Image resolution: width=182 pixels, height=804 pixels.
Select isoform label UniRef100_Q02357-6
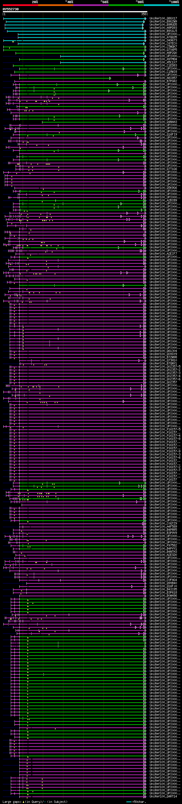(x=165, y=379)
